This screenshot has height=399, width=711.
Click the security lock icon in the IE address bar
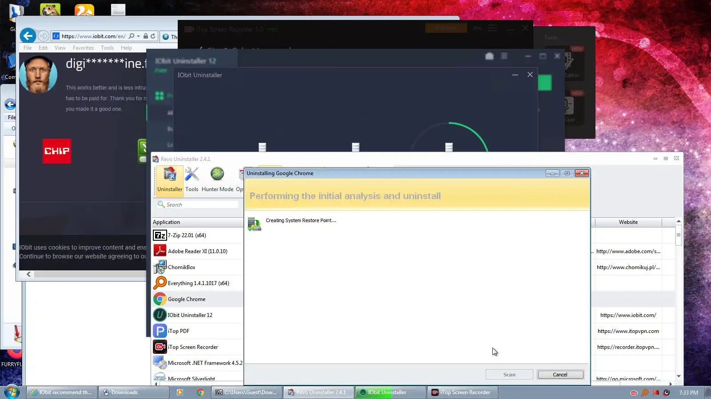pos(145,36)
